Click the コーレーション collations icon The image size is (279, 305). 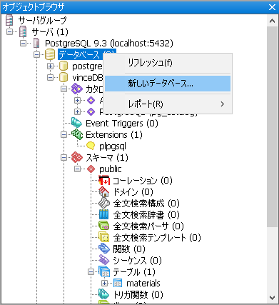(104, 181)
